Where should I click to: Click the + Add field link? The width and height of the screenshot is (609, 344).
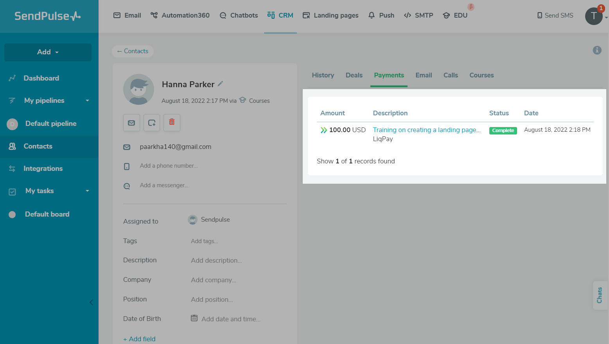(139, 339)
